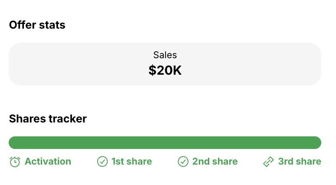336x185 pixels.
Task: Select the 1st share milestone label
Action: click(132, 162)
